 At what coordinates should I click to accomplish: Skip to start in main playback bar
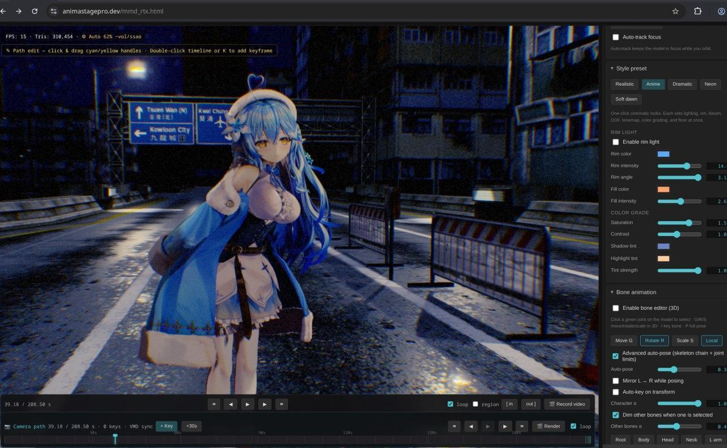tap(214, 404)
